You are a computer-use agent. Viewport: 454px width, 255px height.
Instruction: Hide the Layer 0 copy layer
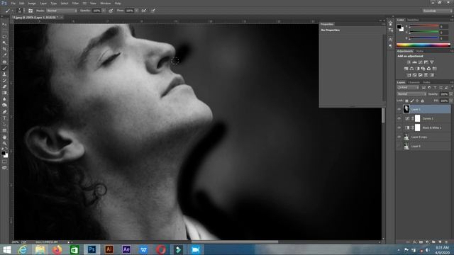399,137
